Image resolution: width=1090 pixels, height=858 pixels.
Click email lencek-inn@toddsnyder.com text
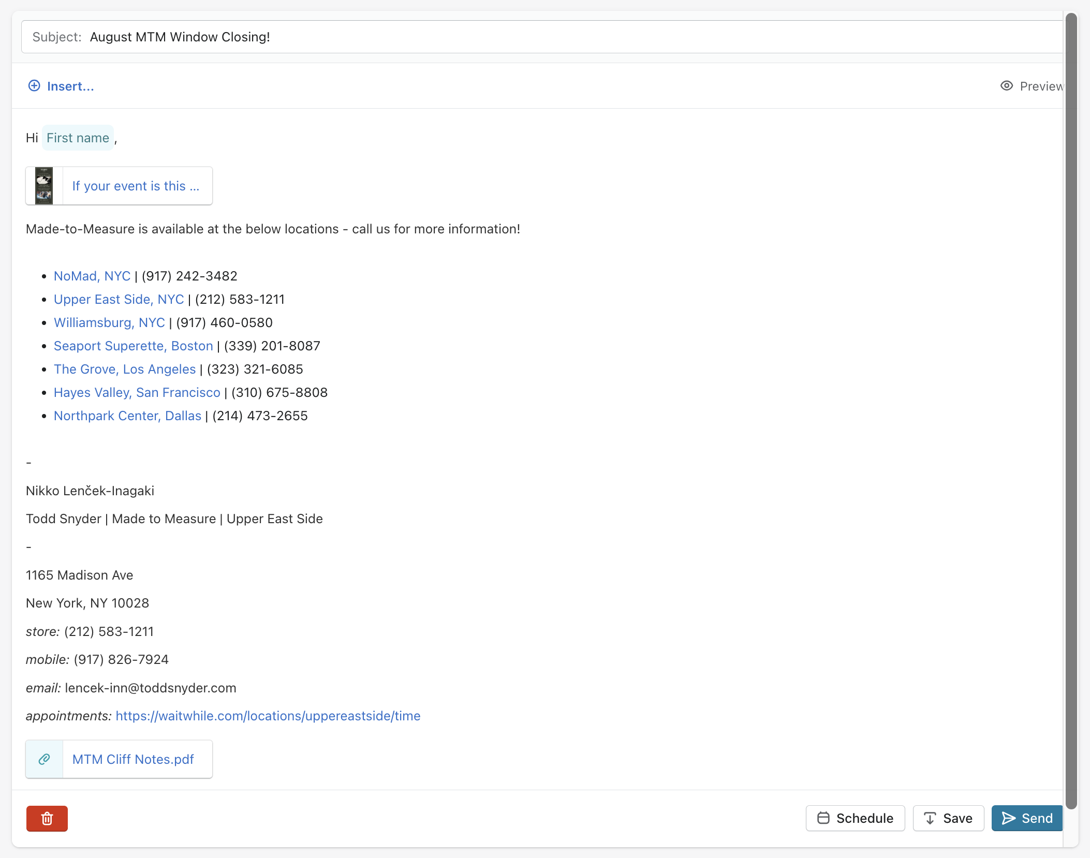click(x=151, y=688)
